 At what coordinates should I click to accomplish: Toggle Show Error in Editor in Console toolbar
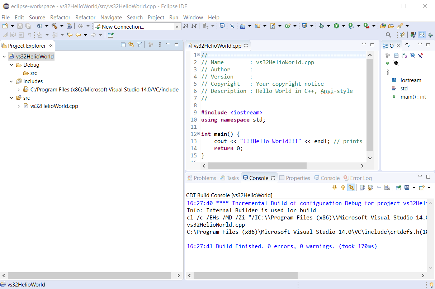351,188
